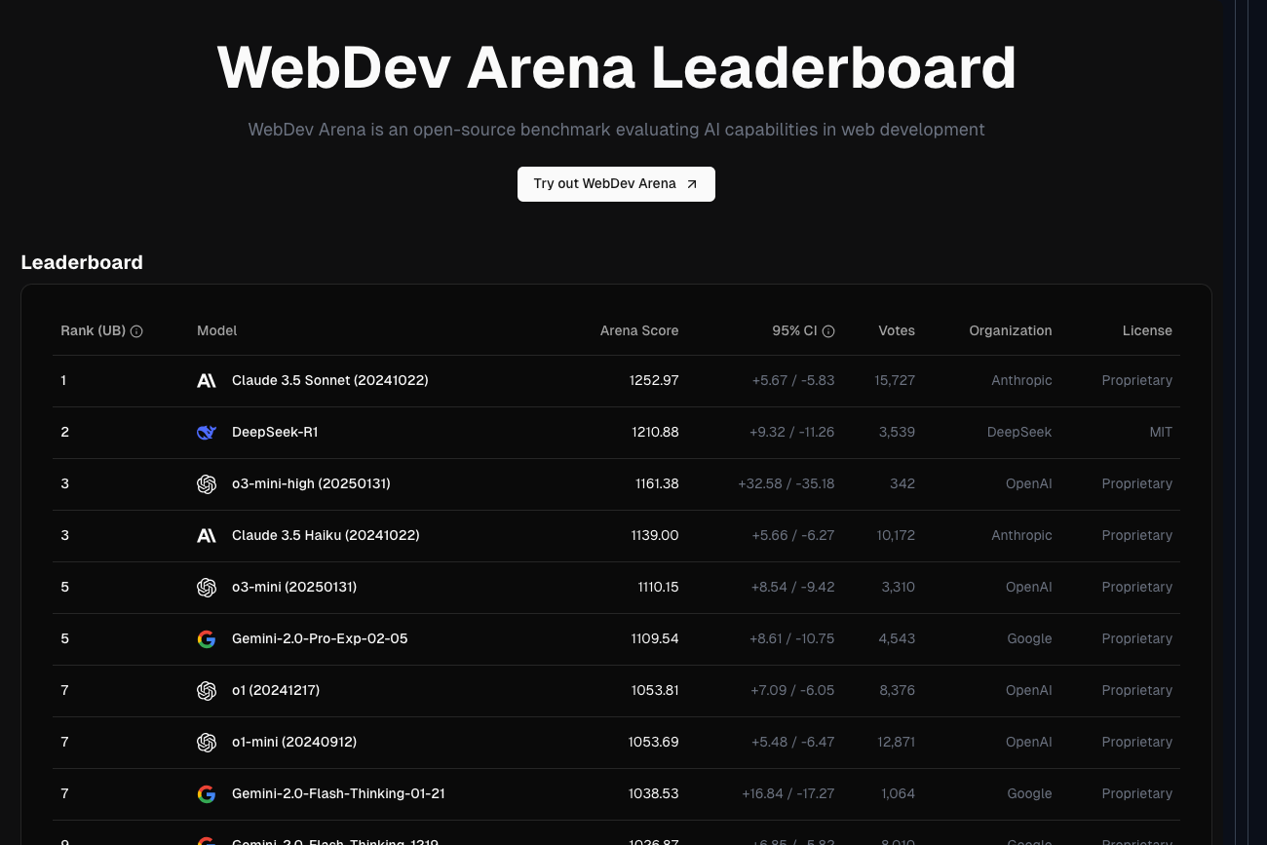Click the OpenAI logo beside o1-mini (20240912)
The image size is (1267, 845).
point(207,743)
